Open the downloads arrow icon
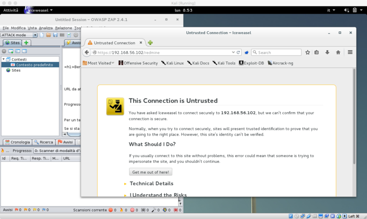367x219 pixels. click(x=327, y=52)
